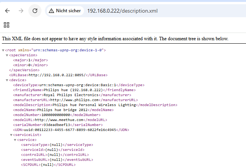
Task: Collapse the root XML element
Action: [x=3, y=50]
